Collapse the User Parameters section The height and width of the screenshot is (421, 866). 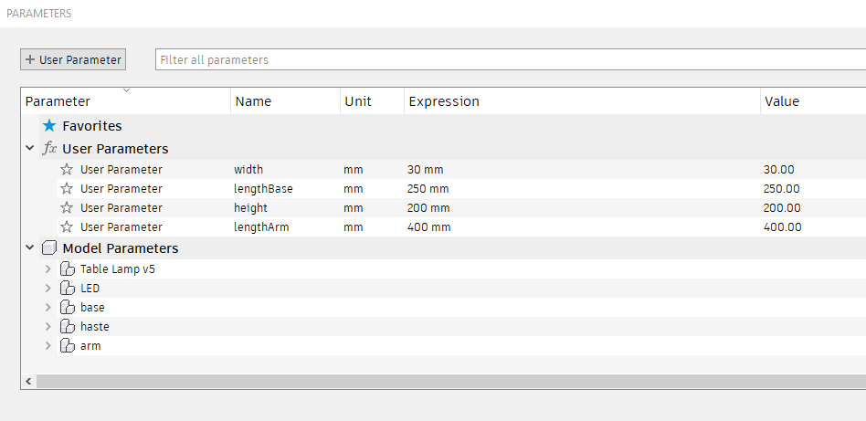[30, 149]
